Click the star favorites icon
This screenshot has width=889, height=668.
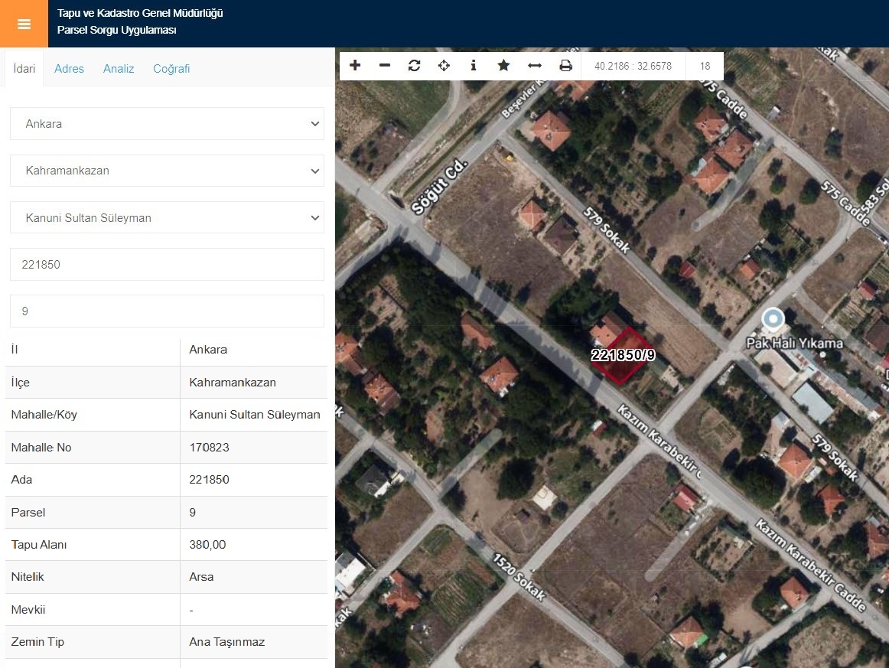[x=503, y=66]
